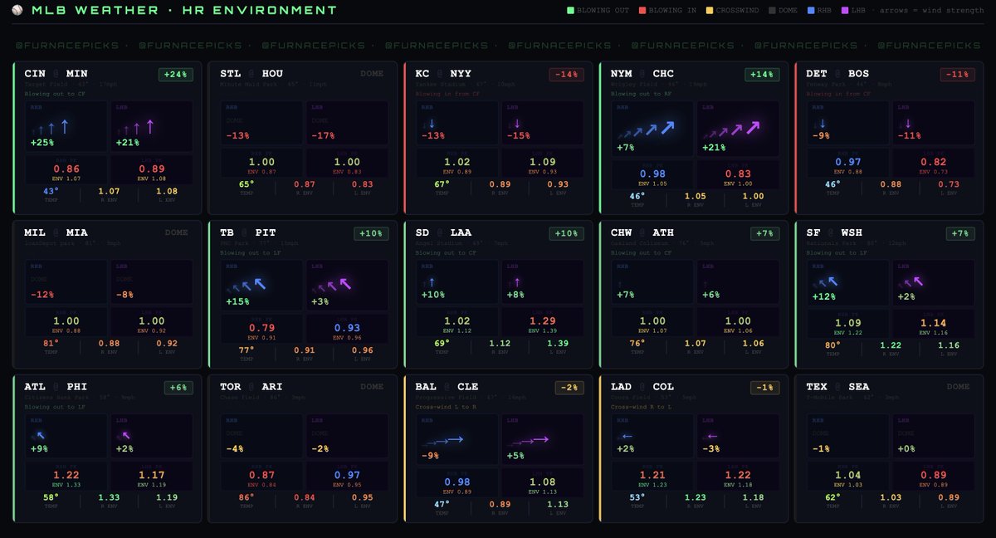Click the 0.79 park factor in TB @ PIT card

[x=261, y=328]
